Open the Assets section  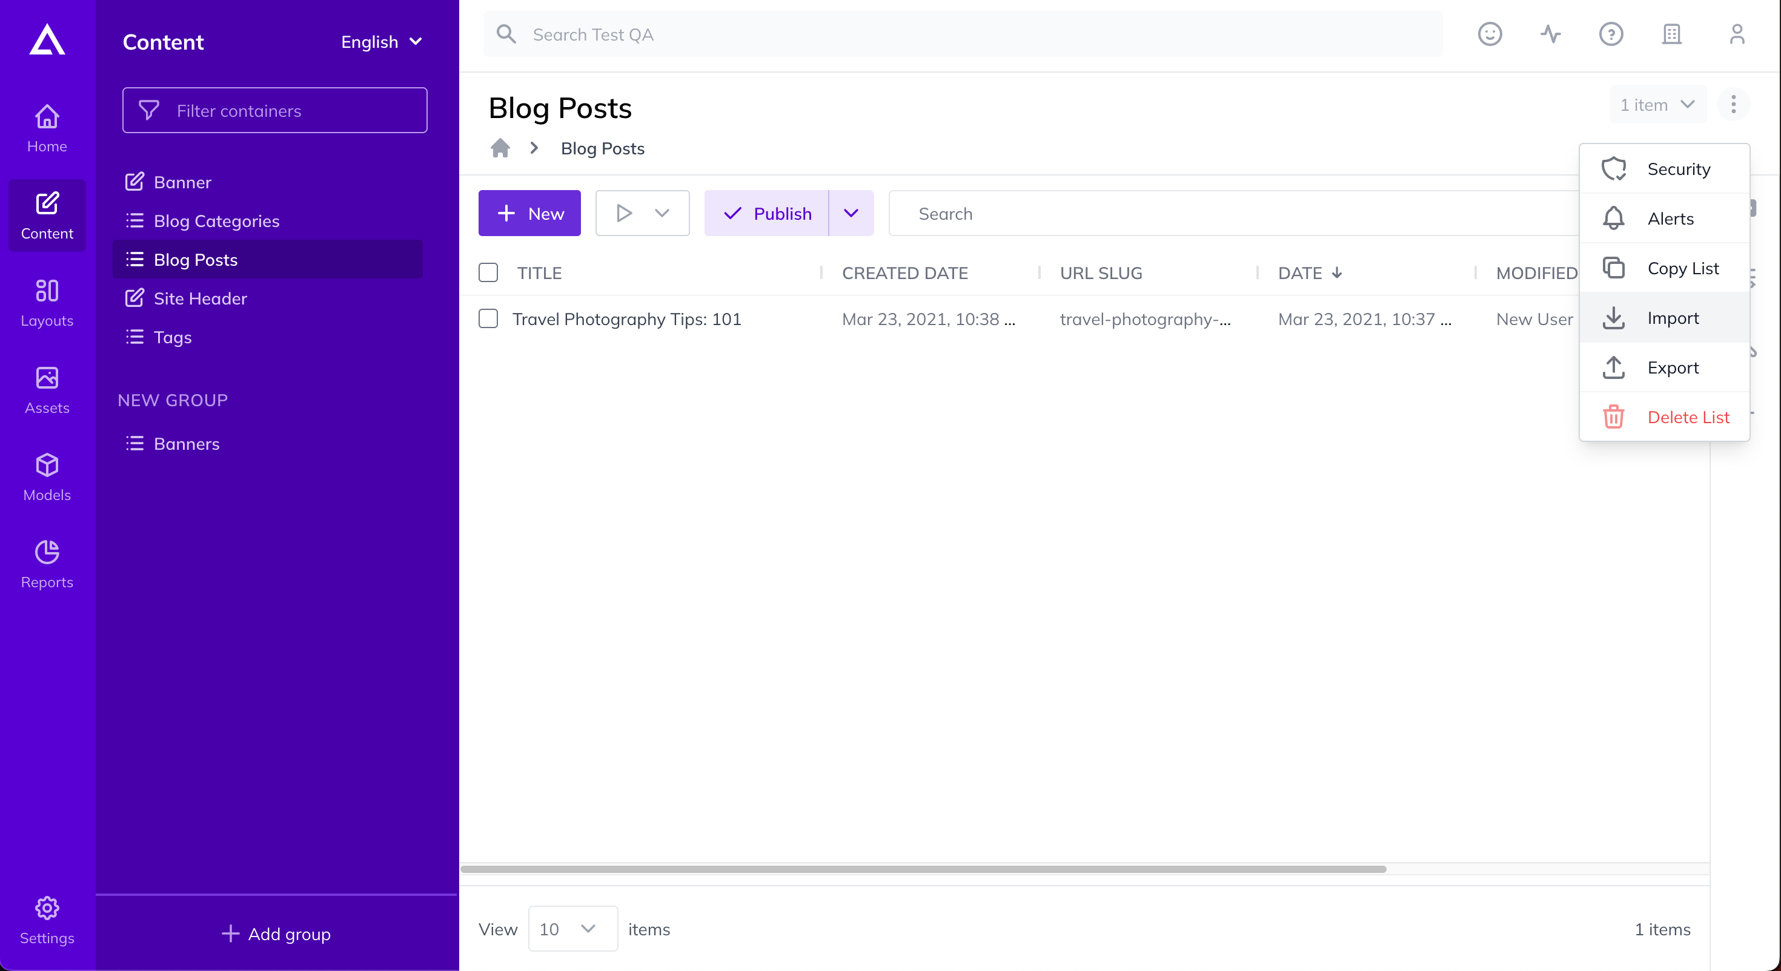pyautogui.click(x=47, y=390)
